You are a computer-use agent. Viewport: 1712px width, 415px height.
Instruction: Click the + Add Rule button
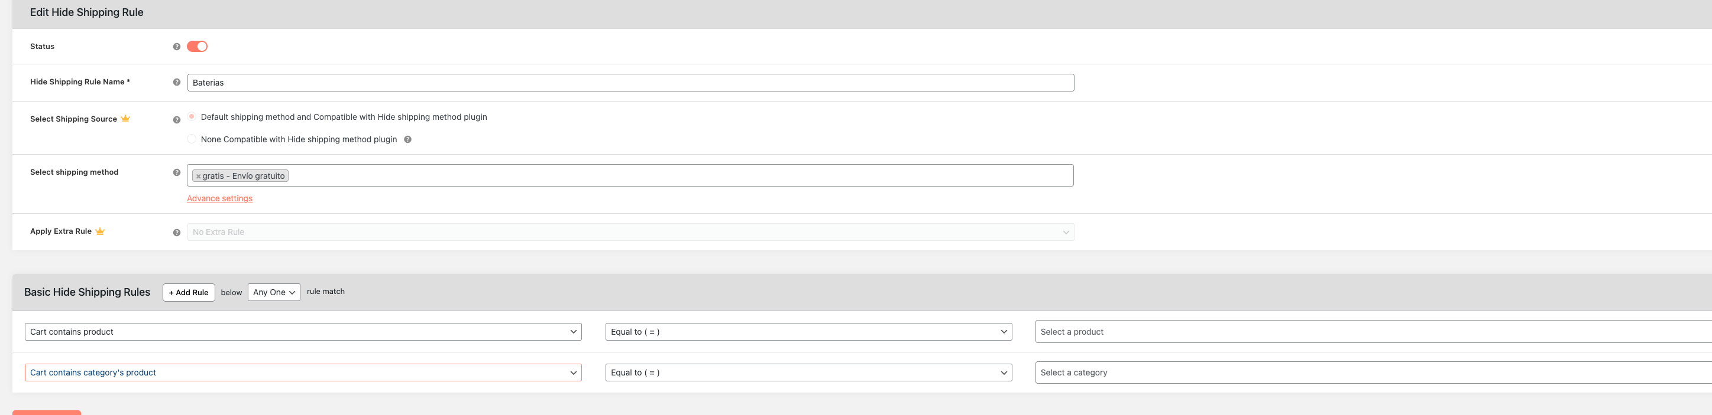point(189,292)
